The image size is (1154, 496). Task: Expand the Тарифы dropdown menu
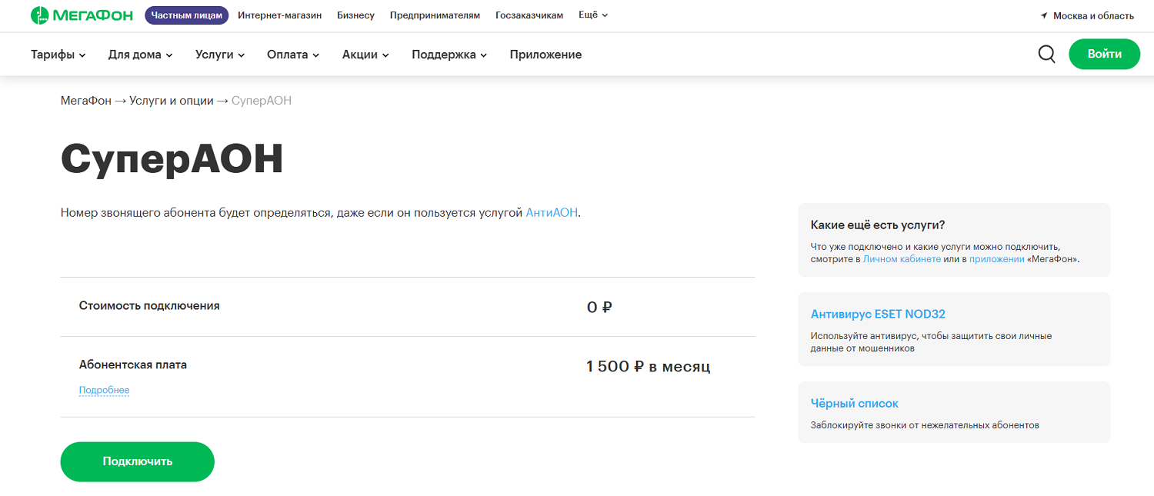pyautogui.click(x=58, y=55)
